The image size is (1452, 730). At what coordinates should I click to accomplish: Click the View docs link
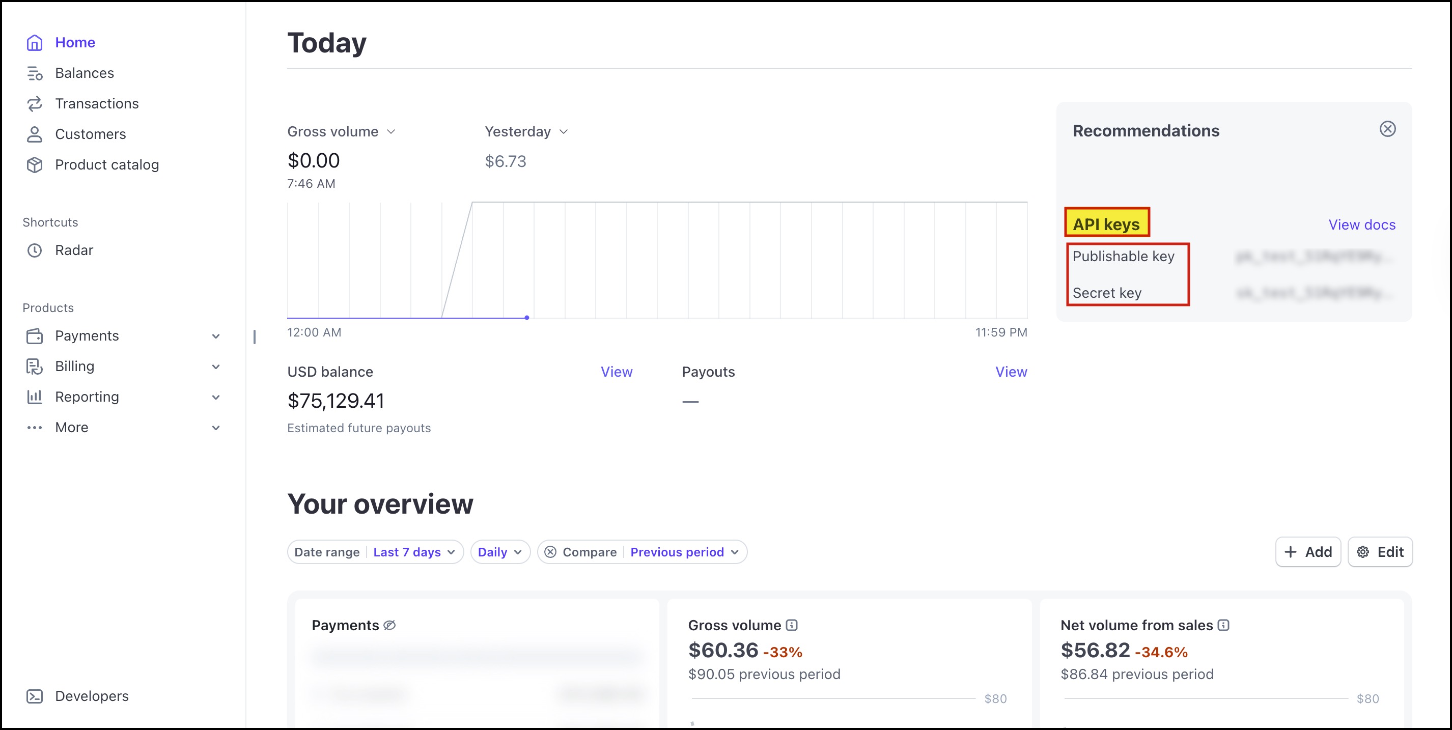pyautogui.click(x=1361, y=225)
